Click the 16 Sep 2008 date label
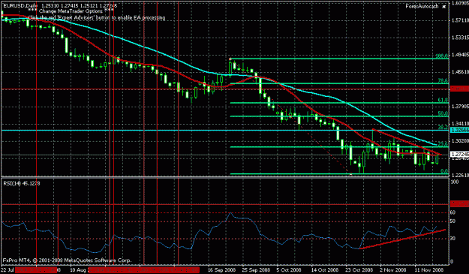This screenshot has width=469, height=274. [x=221, y=270]
